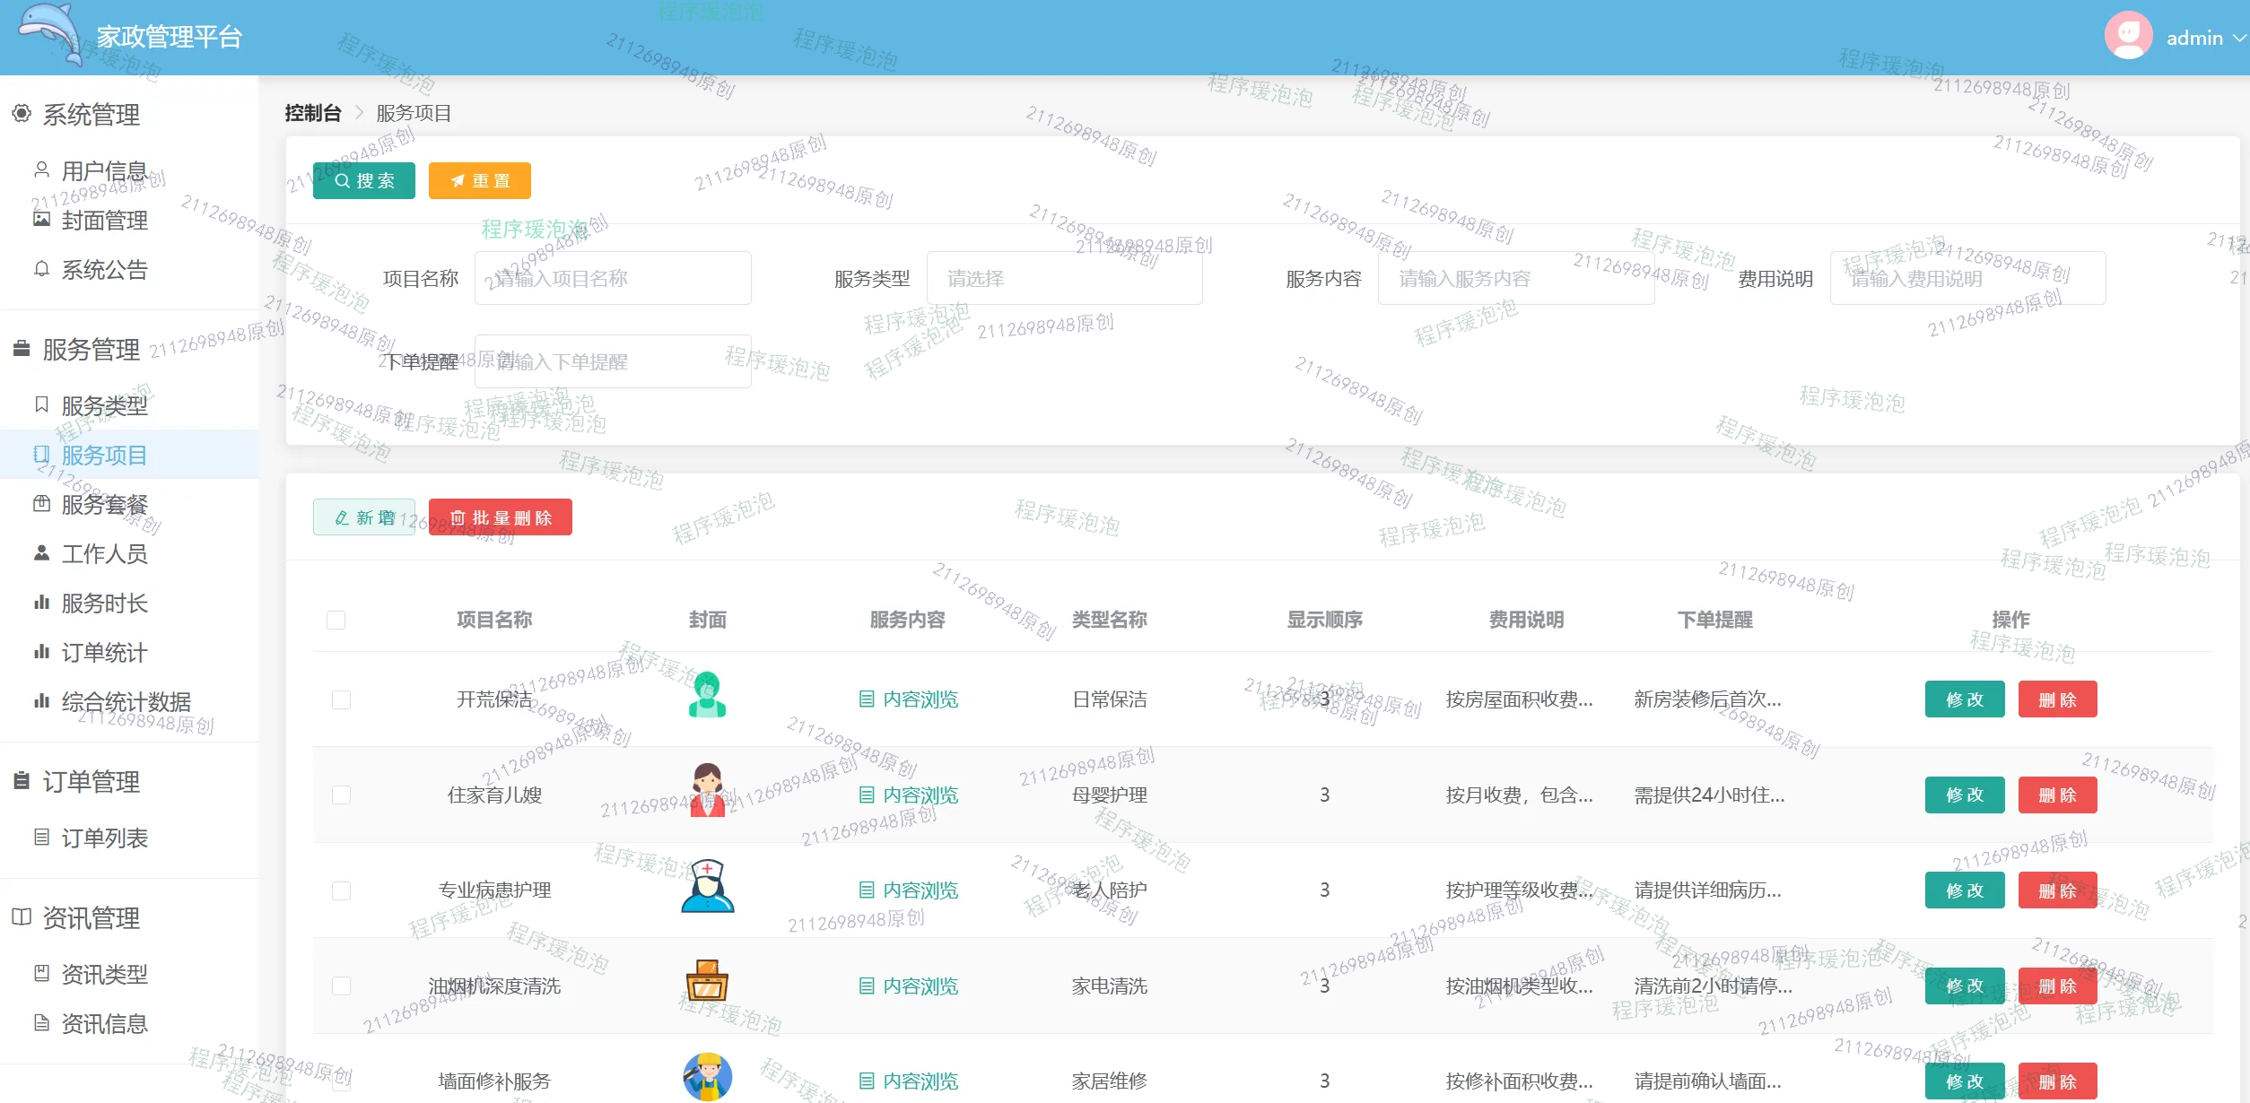Go to 订单列表 menu item
Screen dimensions: 2250x1103
point(104,838)
